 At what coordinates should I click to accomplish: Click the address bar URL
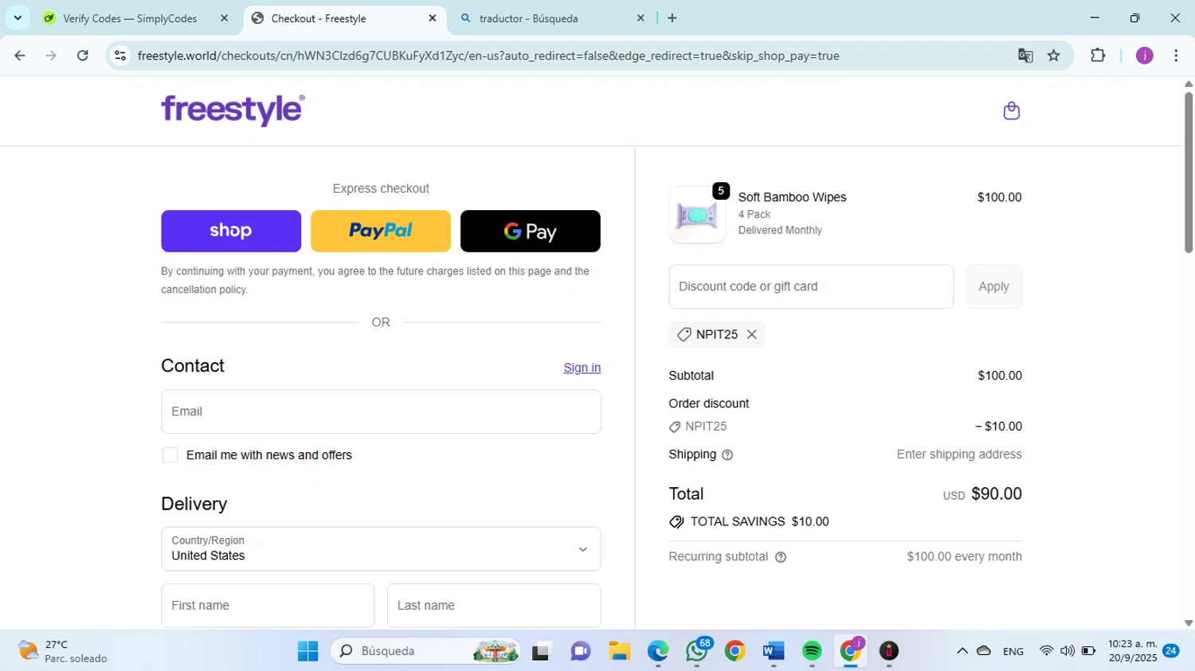[x=488, y=56]
